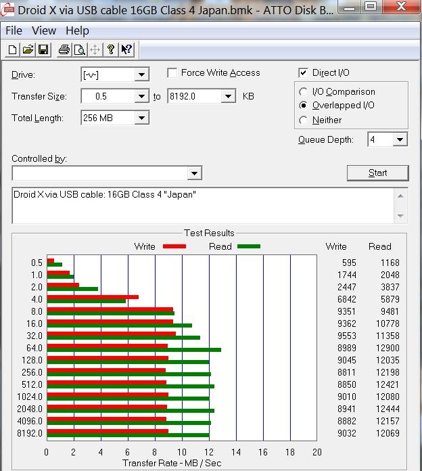
Task: Click the Read value 10778
Action: tap(388, 323)
